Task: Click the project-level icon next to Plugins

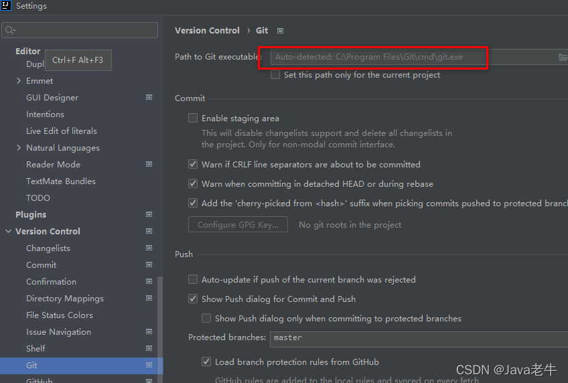Action: (x=149, y=214)
